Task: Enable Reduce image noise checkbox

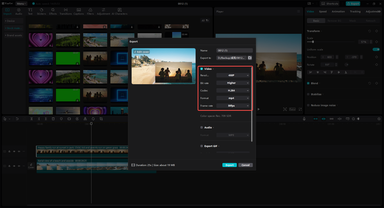Action: [308, 105]
